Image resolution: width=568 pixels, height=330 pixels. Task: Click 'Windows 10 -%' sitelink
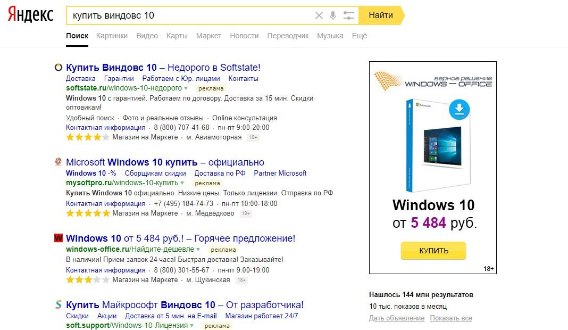91,173
